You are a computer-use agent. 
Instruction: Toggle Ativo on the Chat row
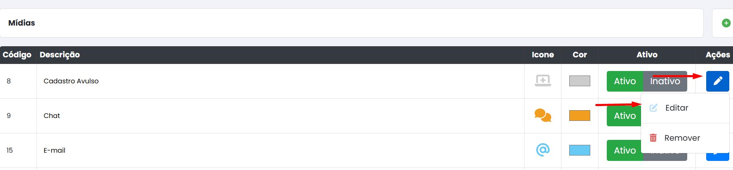[x=624, y=116]
